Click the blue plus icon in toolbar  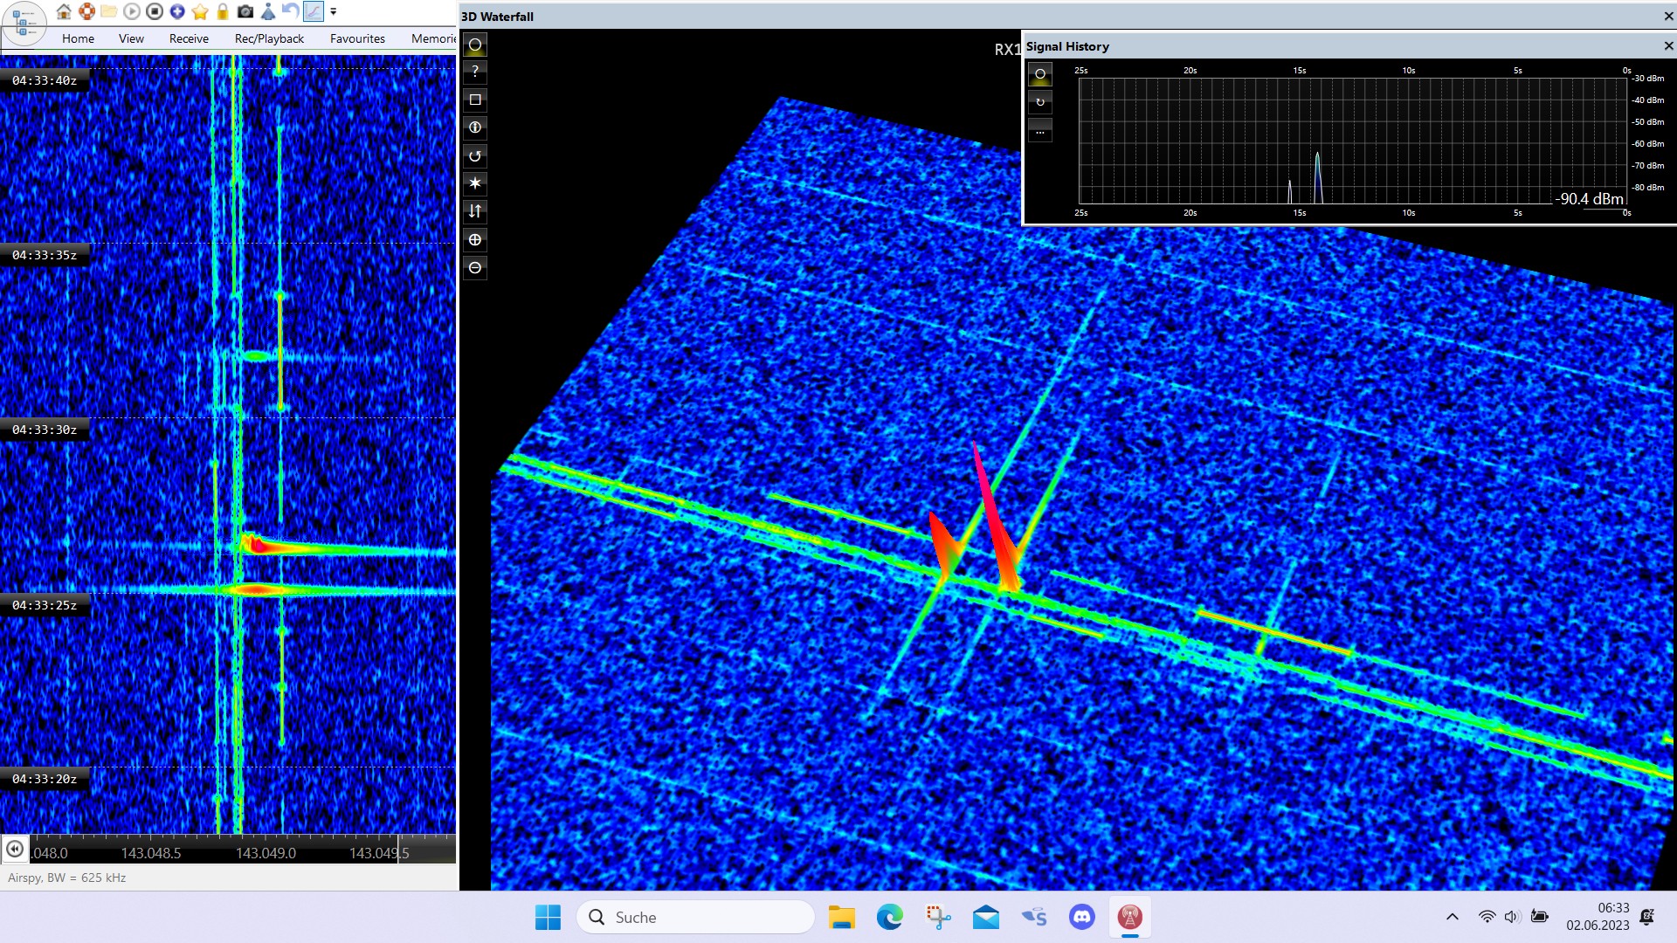177,11
